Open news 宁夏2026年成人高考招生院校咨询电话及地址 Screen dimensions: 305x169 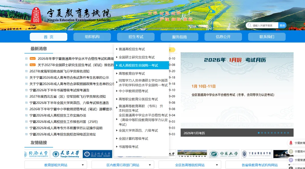point(63,134)
